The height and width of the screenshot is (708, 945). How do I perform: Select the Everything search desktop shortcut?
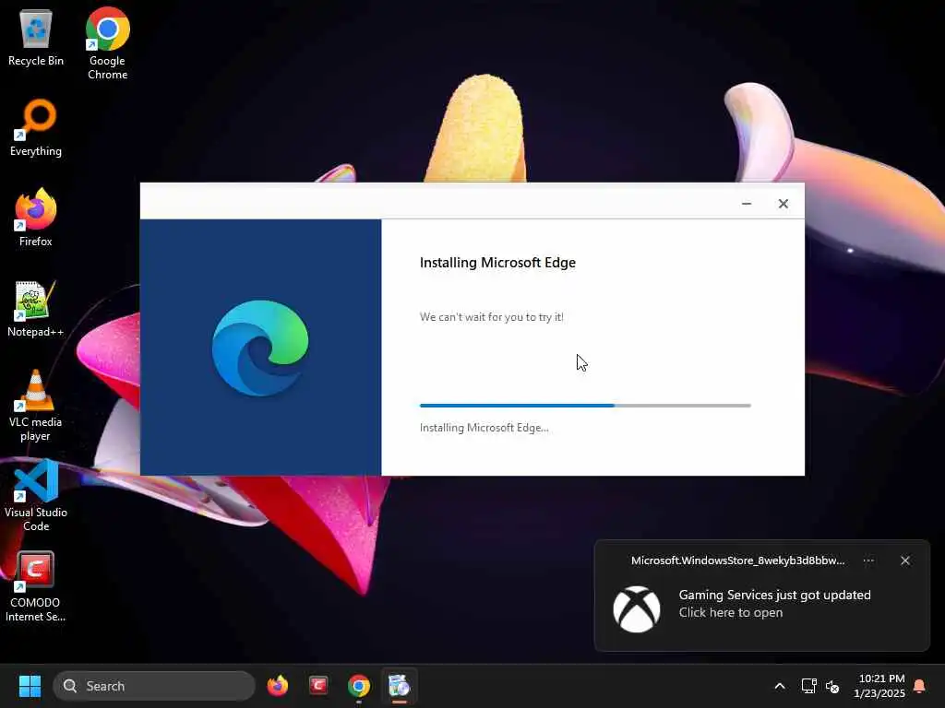[x=36, y=127]
